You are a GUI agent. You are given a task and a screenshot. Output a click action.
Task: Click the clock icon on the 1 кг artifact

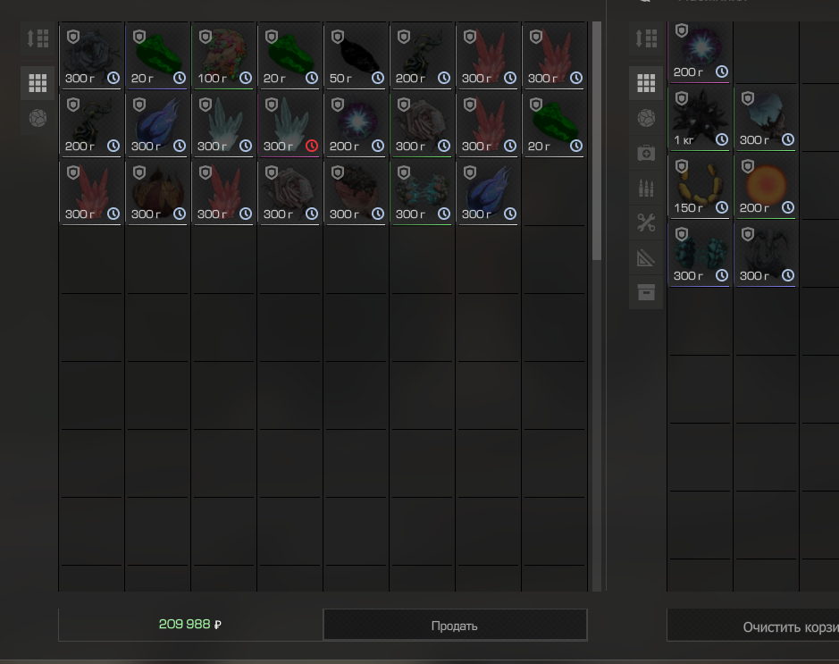click(722, 139)
